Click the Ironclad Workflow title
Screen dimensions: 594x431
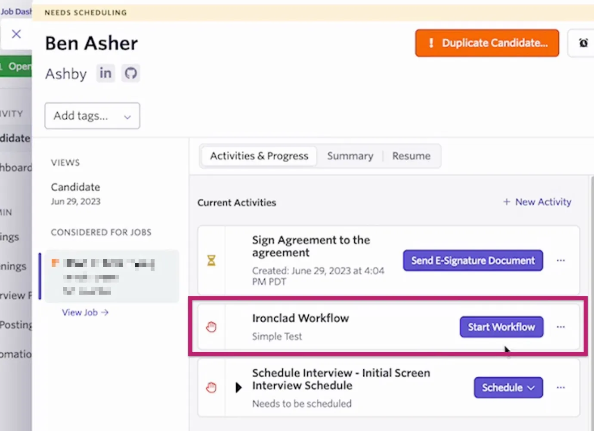tap(300, 318)
